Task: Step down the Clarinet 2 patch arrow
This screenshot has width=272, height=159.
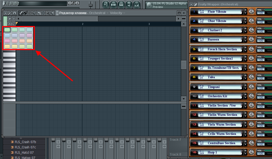Action: [x=245, y=32]
